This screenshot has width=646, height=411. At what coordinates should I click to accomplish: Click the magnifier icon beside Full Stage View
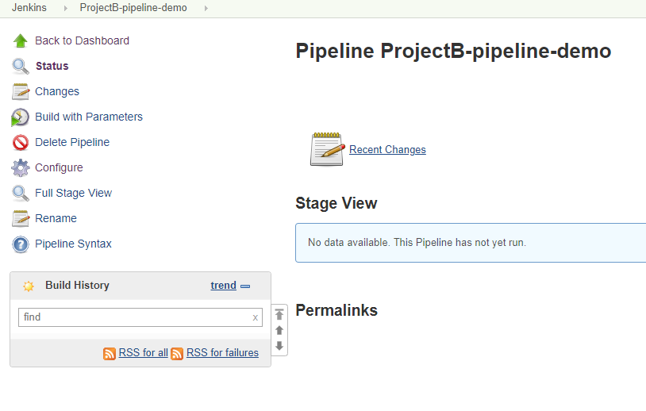[x=20, y=193]
